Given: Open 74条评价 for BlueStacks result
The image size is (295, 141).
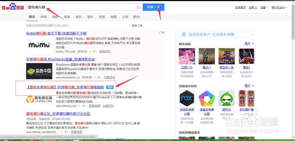Looking at the screenshot, I should (110, 77).
